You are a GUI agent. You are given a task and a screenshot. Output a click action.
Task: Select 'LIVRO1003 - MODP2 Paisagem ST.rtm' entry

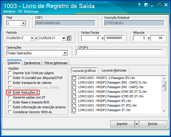[104, 110]
